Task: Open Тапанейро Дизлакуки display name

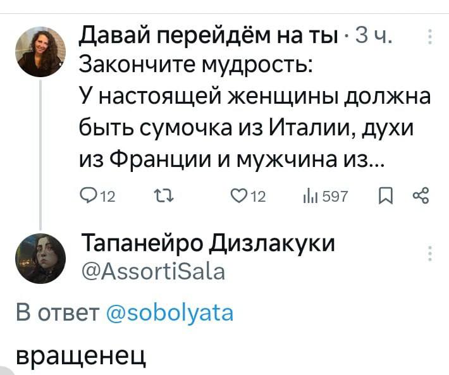Action: [209, 243]
